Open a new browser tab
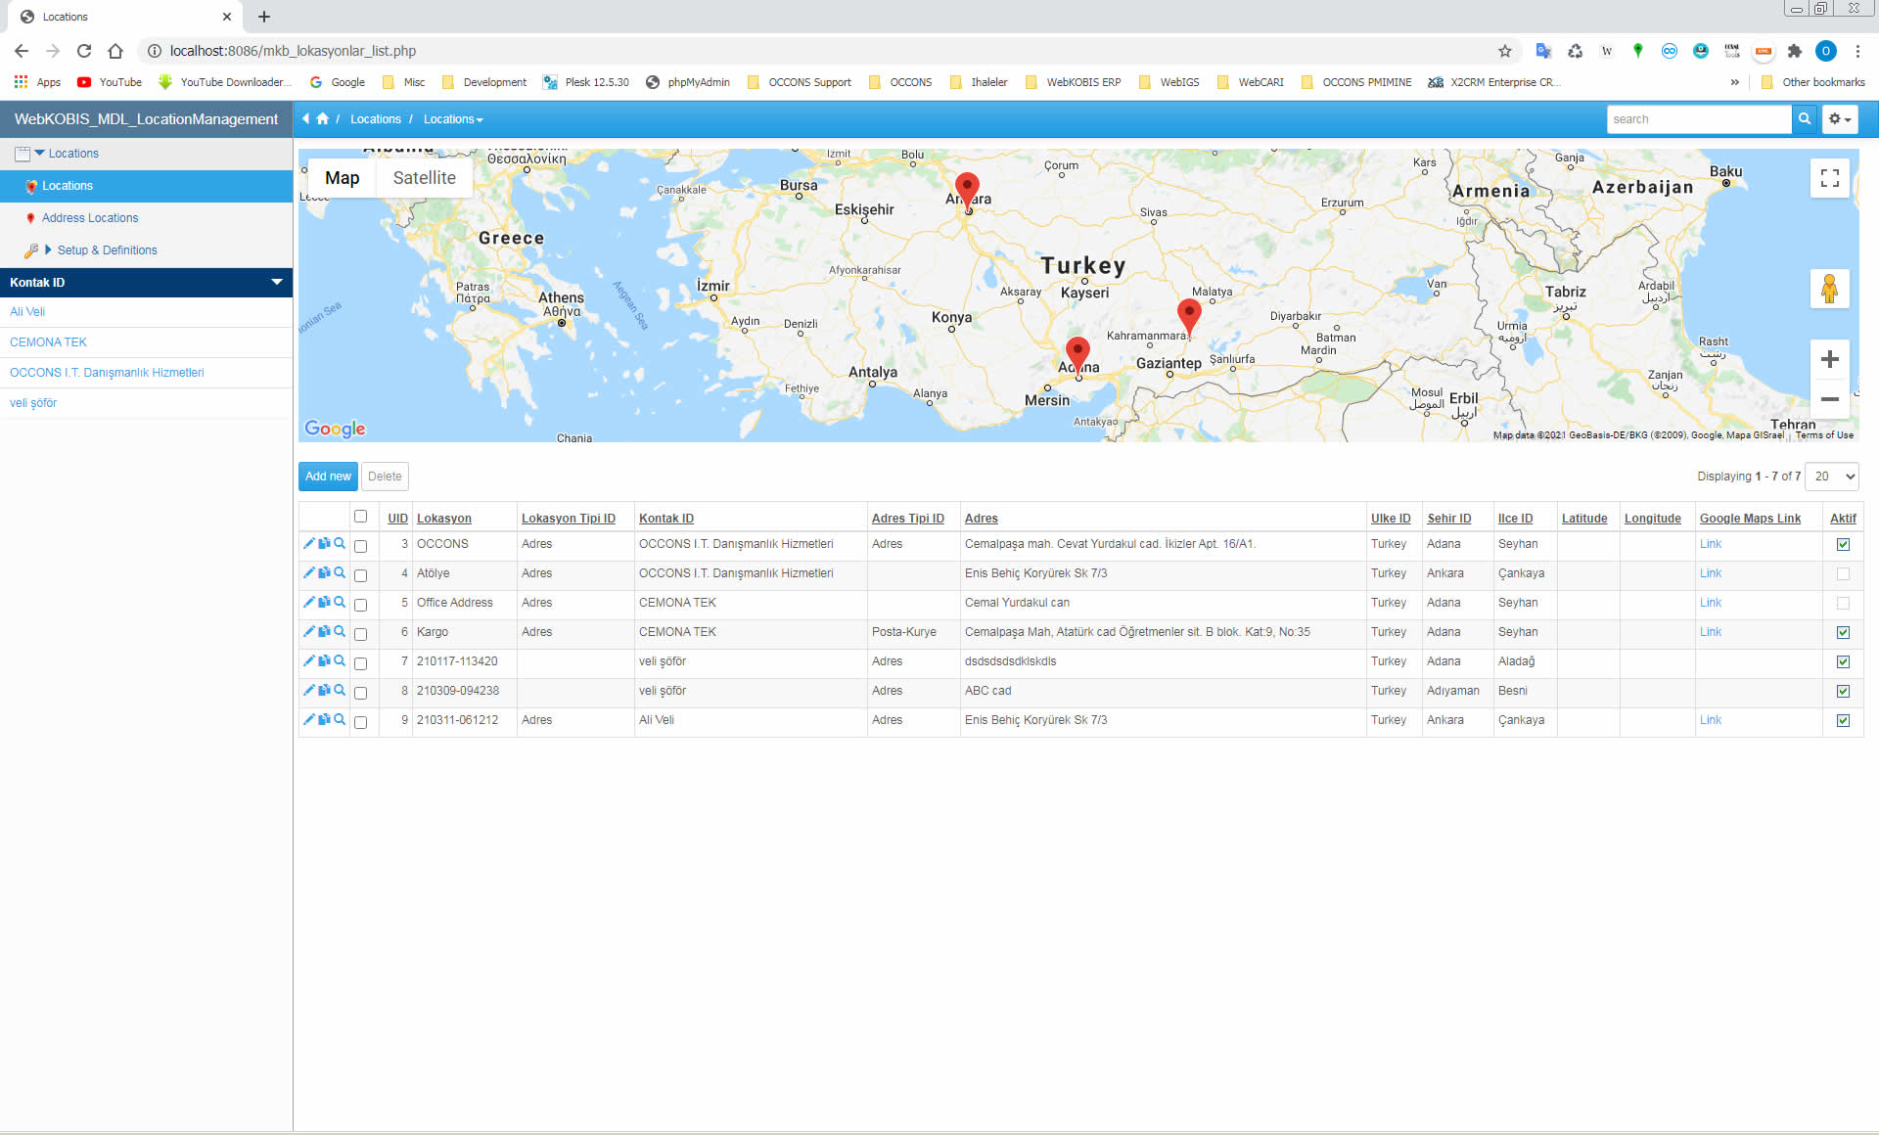The height and width of the screenshot is (1135, 1879). click(264, 17)
